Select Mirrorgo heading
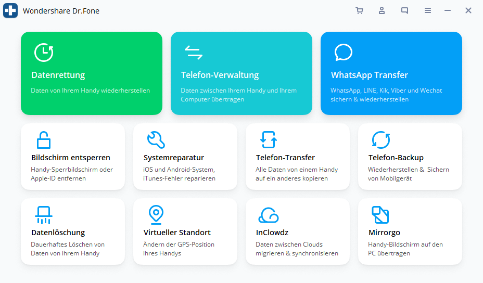The height and width of the screenshot is (283, 483). point(384,233)
